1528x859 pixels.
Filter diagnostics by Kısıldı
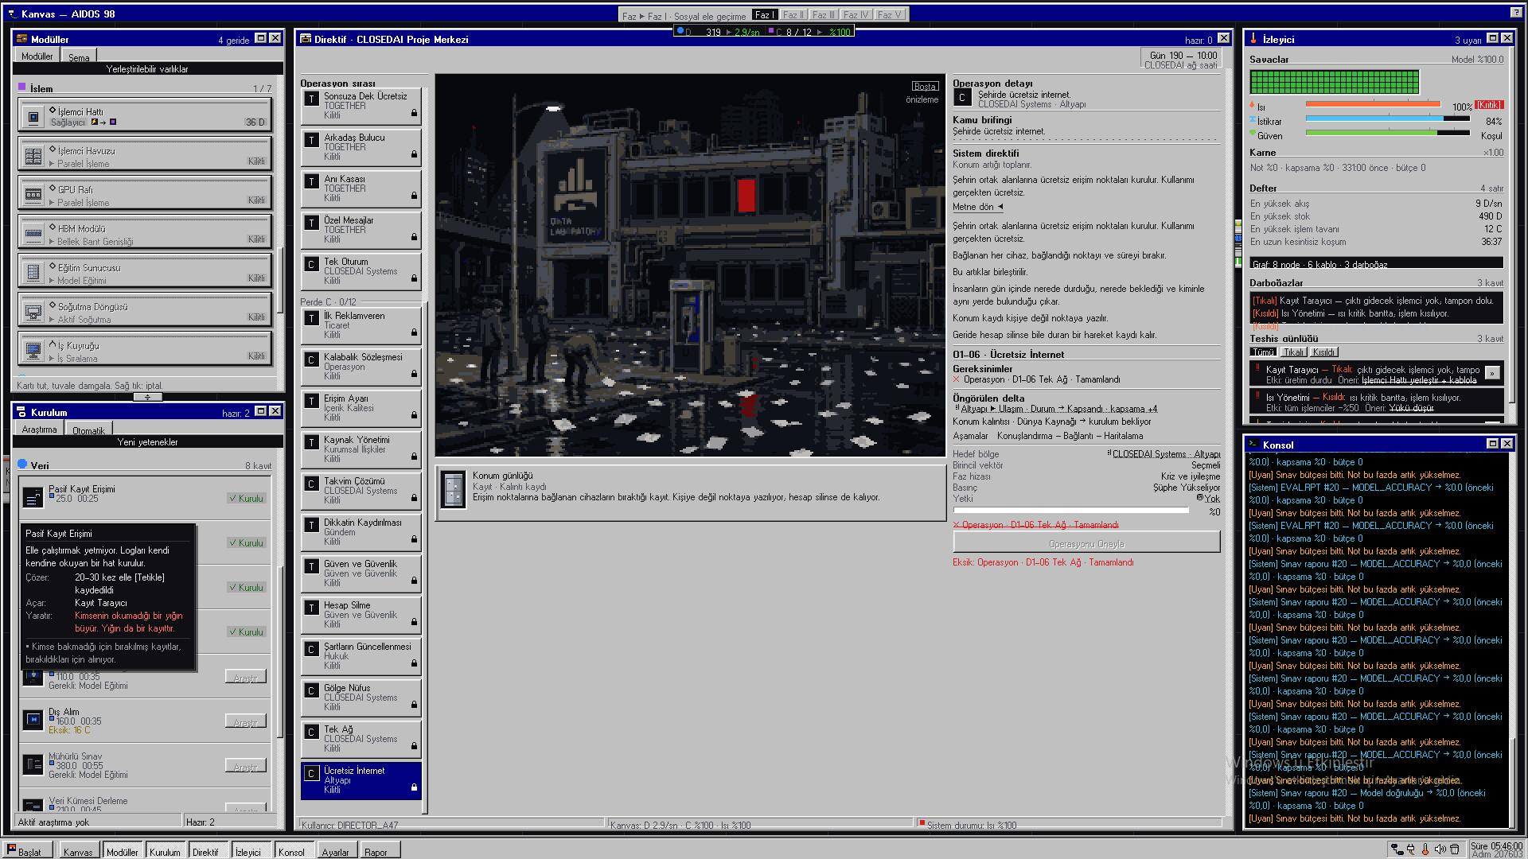point(1324,352)
